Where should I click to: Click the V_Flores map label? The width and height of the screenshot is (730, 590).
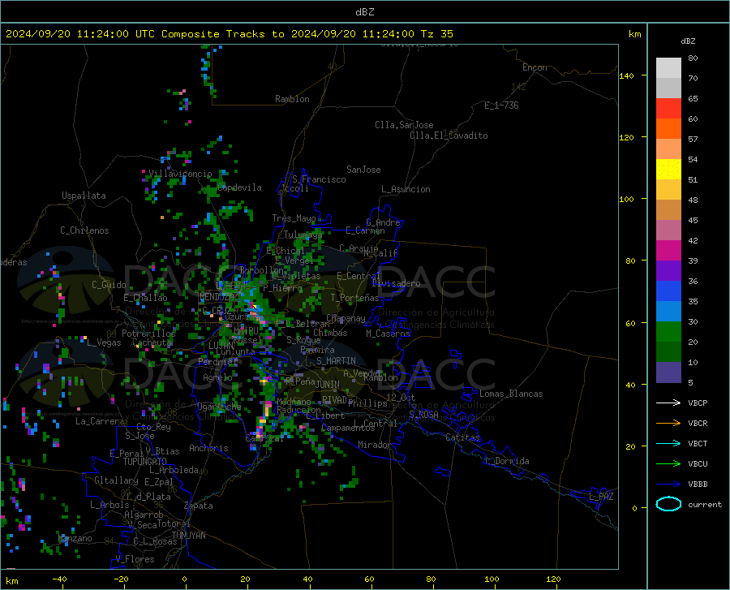click(x=135, y=559)
